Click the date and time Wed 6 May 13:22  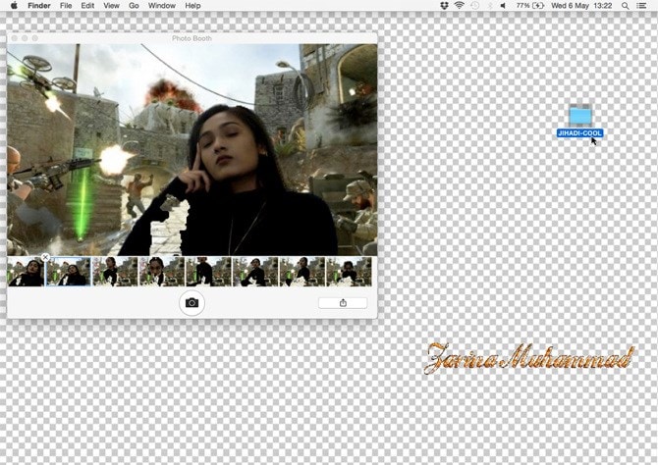point(581,6)
